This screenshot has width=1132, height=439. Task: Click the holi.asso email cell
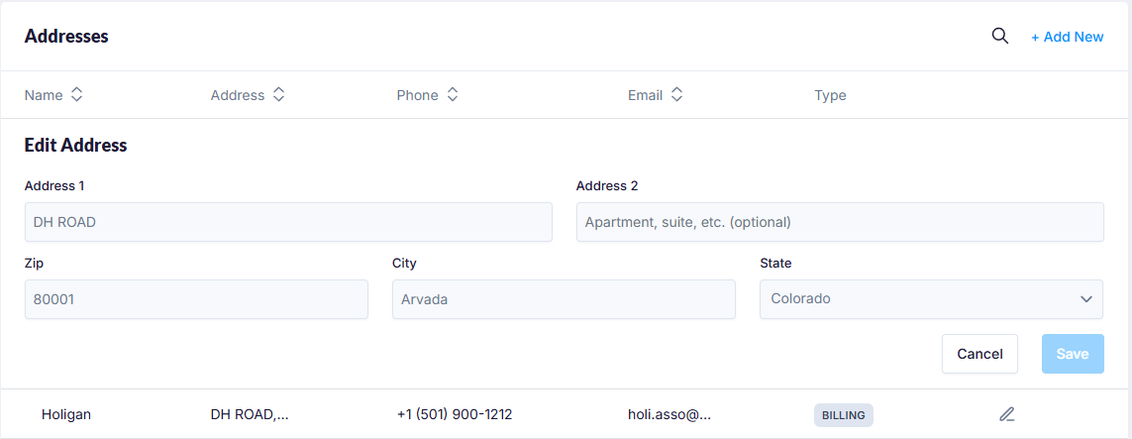pos(669,414)
